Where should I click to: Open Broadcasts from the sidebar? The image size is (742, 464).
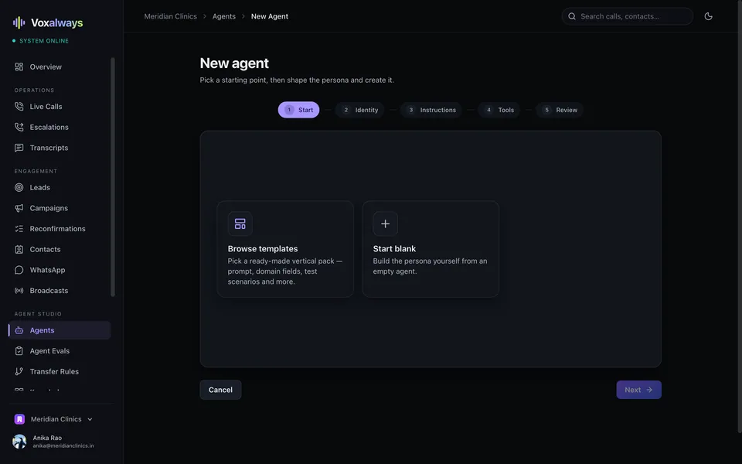pos(49,290)
